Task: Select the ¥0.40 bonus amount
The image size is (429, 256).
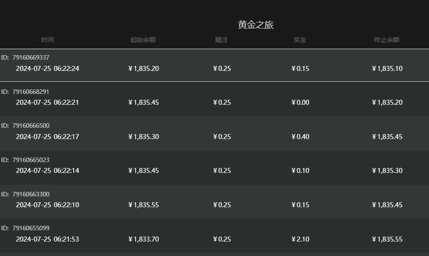Action: (301, 137)
